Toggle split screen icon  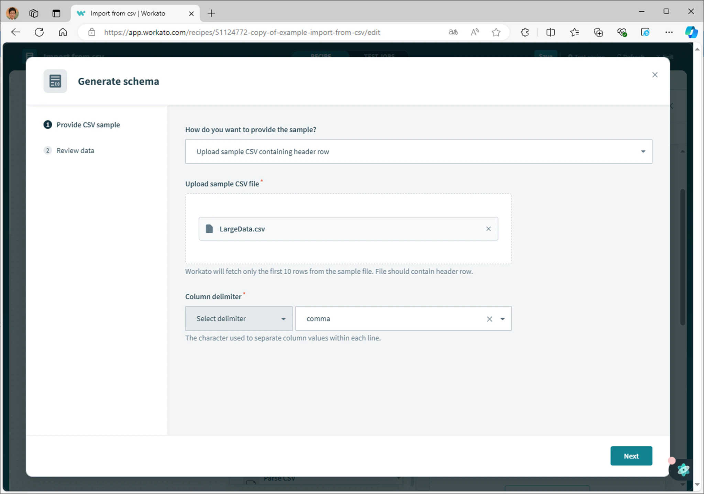pos(550,32)
